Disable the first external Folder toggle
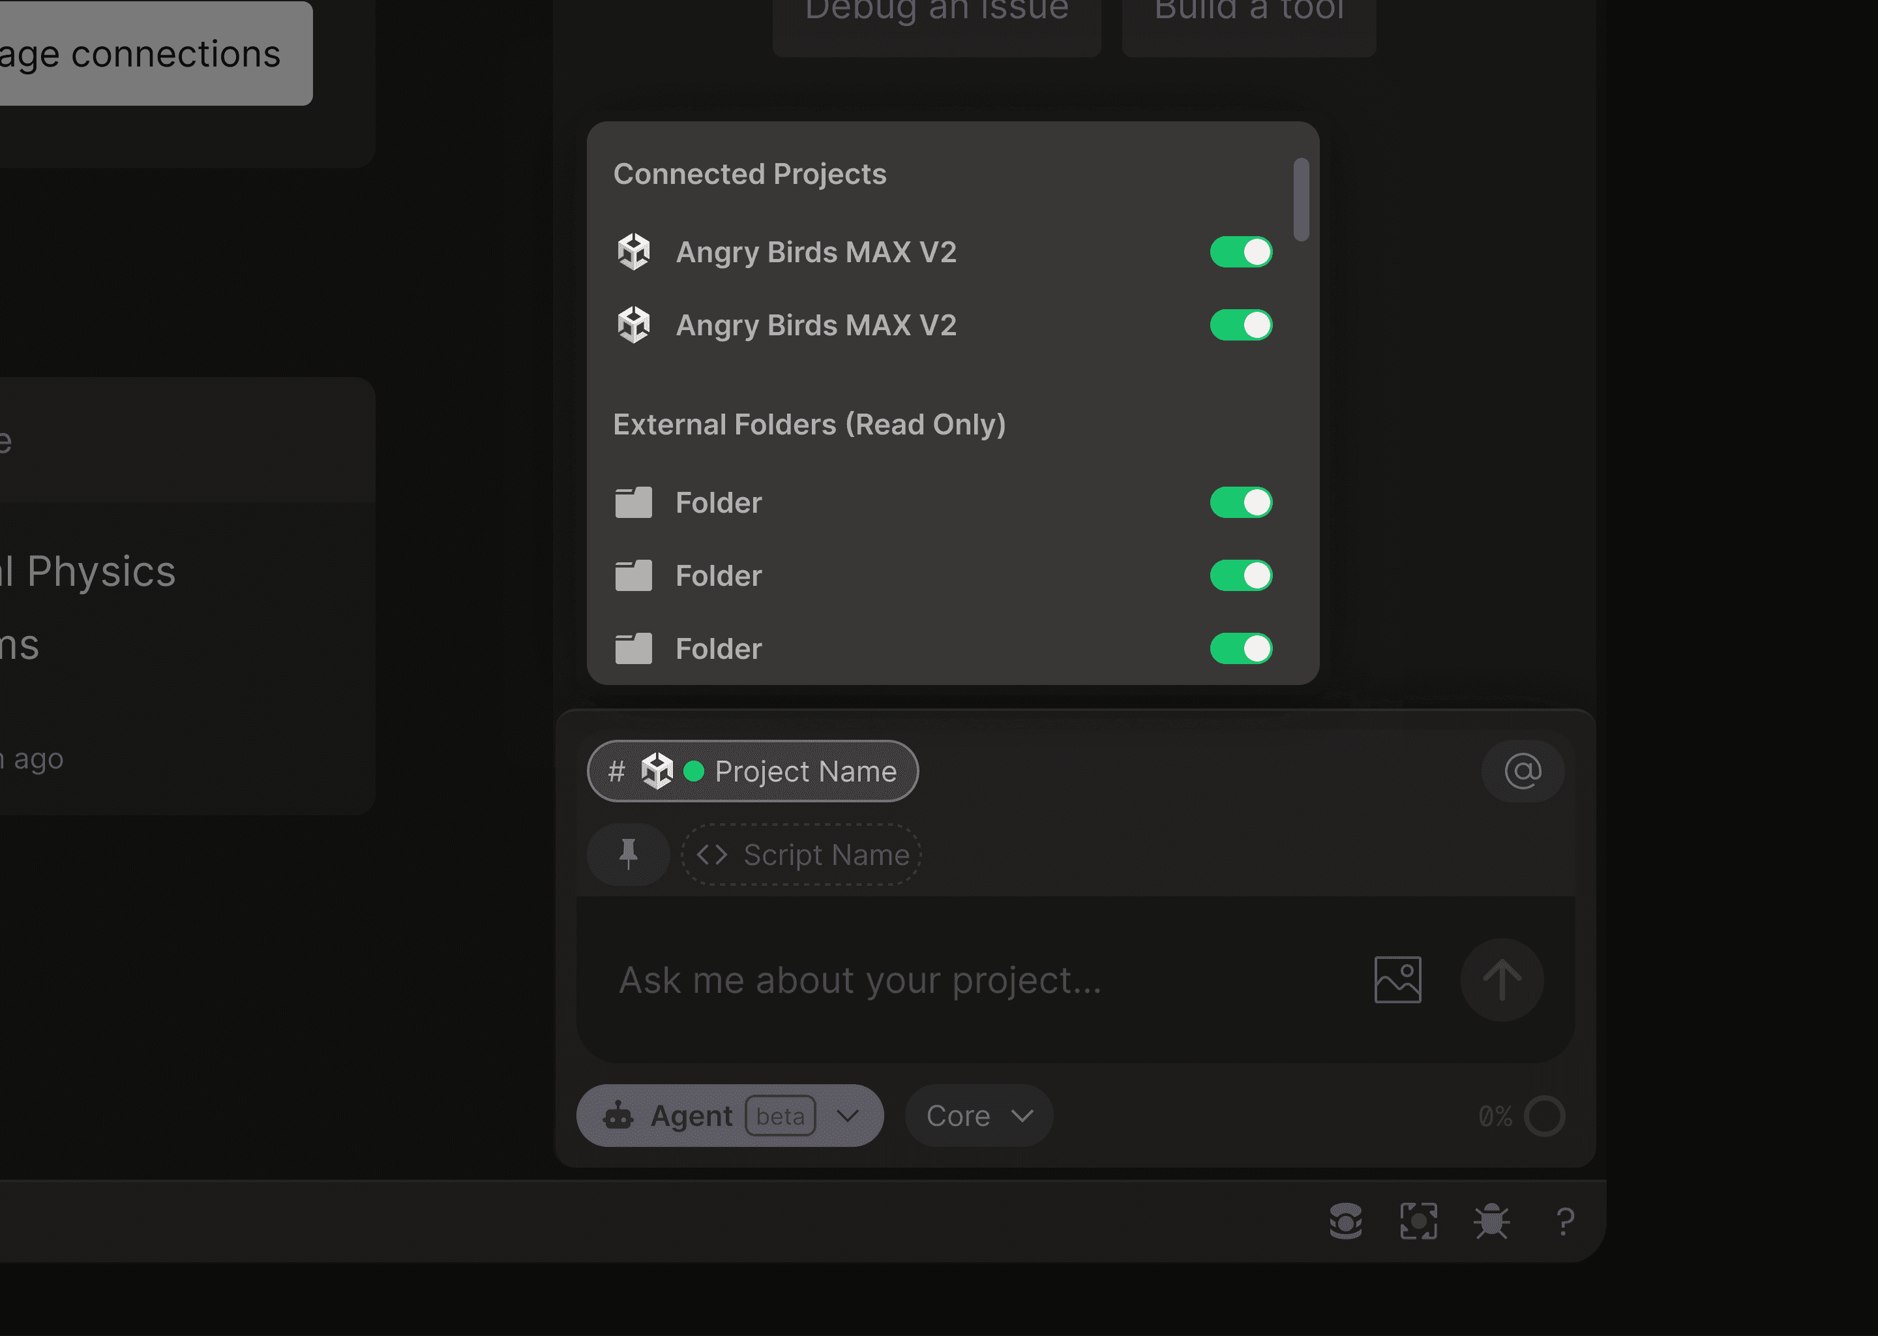Viewport: 1878px width, 1336px height. click(x=1240, y=502)
